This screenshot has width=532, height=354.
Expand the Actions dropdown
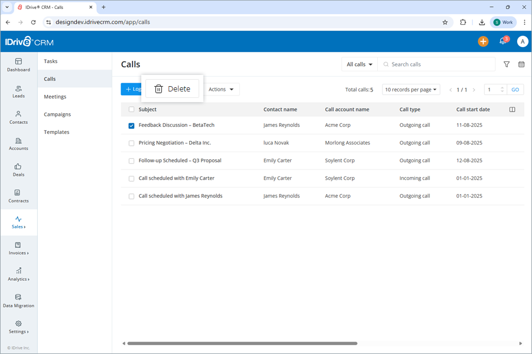tap(222, 90)
